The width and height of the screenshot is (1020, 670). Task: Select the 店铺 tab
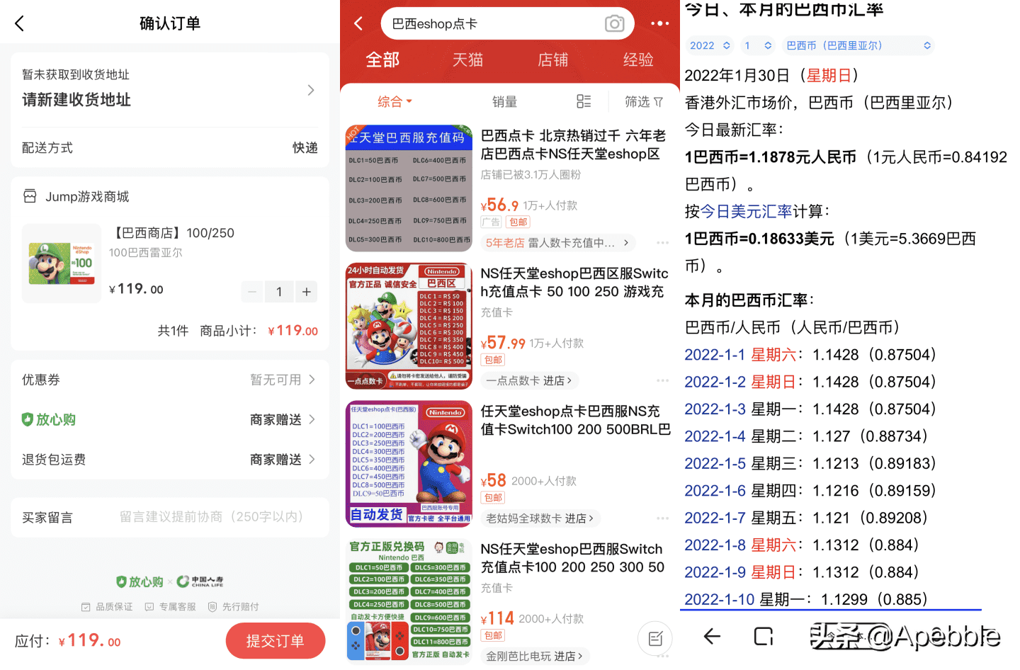pyautogui.click(x=552, y=59)
